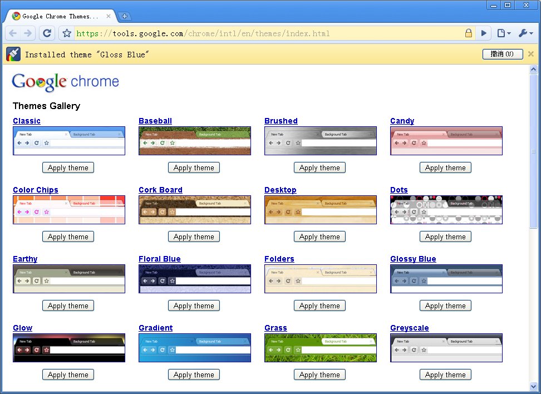This screenshot has width=541, height=394.
Task: Click the scrollbar down arrow
Action: point(533,386)
